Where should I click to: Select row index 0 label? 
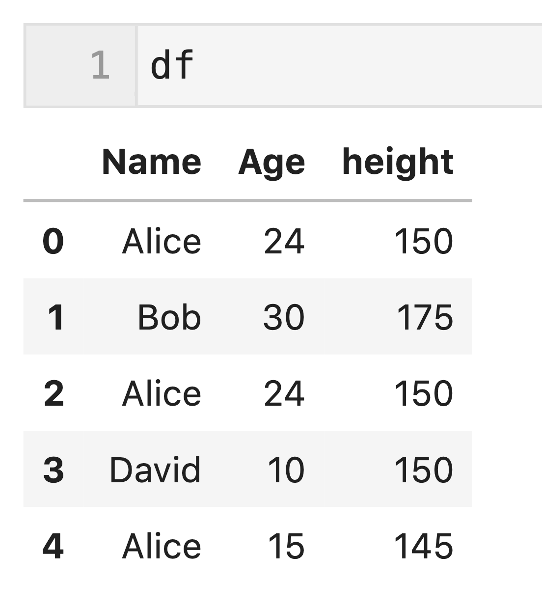pyautogui.click(x=53, y=241)
